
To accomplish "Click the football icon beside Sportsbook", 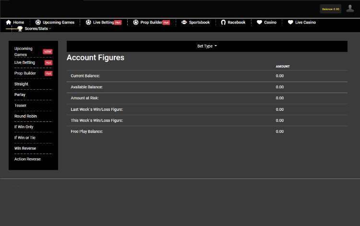I will coord(184,23).
